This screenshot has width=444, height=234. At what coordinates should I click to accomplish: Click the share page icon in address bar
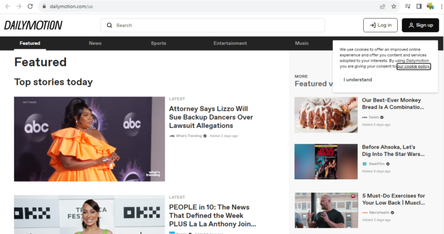pos(382,6)
